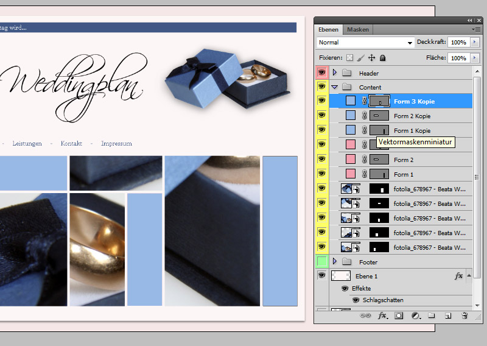Toggle visibility of Schlagschatten effect
Image resolution: width=487 pixels, height=346 pixels.
point(356,300)
